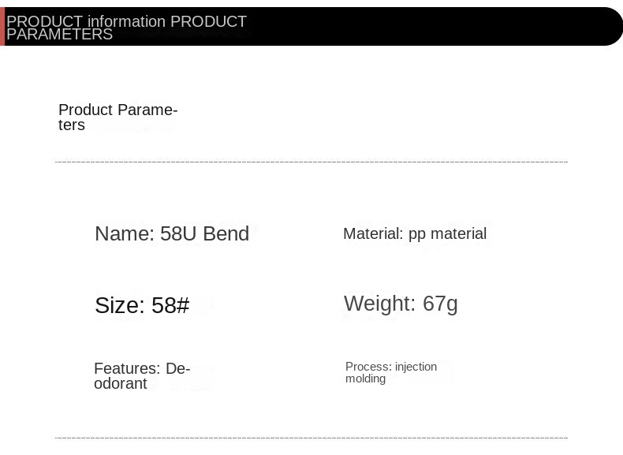This screenshot has width=623, height=455.
Task: Select the '58#' size value
Action: click(170, 305)
